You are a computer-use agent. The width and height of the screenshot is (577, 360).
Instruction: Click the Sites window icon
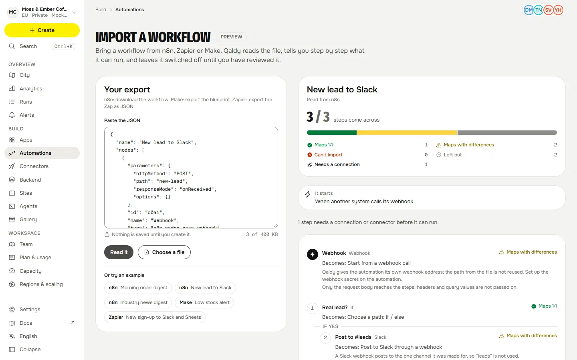coord(12,193)
